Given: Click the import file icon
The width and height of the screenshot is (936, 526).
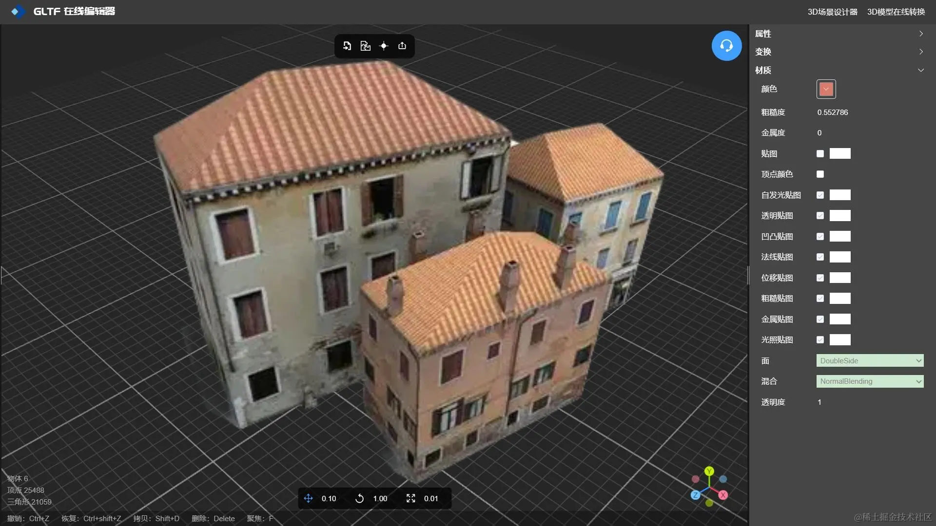Looking at the screenshot, I should (347, 46).
